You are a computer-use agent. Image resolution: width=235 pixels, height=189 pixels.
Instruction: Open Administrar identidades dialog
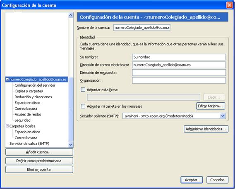pos(206,129)
